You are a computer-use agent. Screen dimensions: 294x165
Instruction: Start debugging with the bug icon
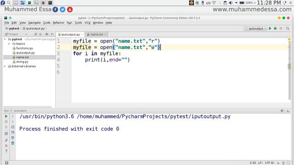[275, 28]
